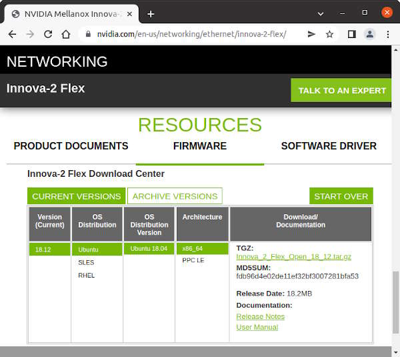Reload the current page
This screenshot has height=357, width=400.
pyautogui.click(x=48, y=34)
